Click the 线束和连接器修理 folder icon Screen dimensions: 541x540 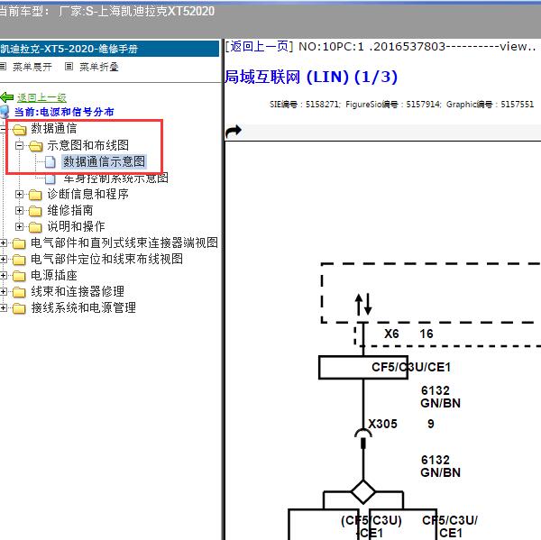tap(19, 292)
